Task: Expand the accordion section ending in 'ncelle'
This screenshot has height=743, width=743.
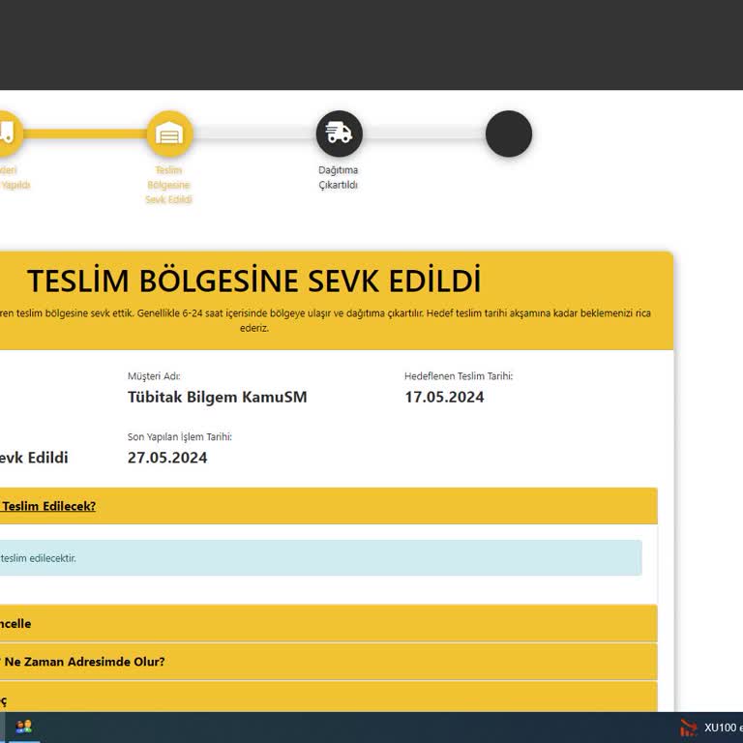Action: (329, 623)
